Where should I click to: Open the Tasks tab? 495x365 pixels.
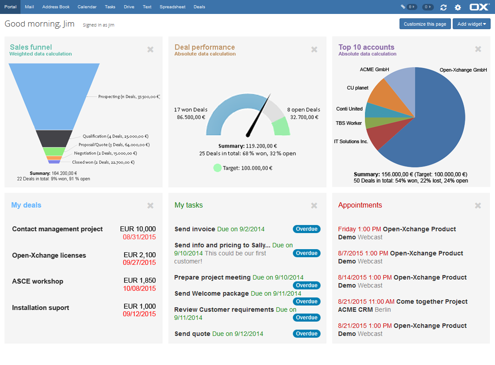tap(110, 7)
